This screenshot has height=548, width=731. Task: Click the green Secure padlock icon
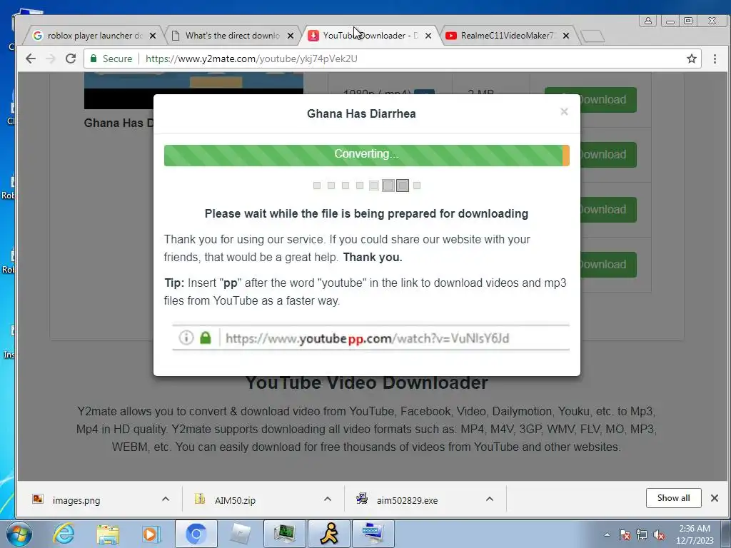[x=94, y=59]
